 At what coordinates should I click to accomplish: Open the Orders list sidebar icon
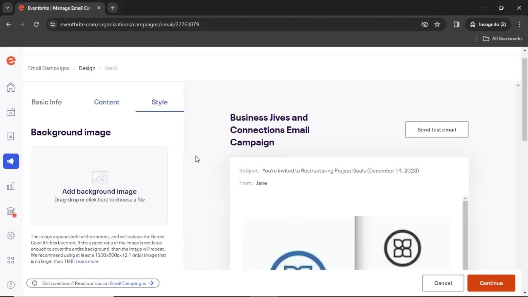(x=11, y=136)
